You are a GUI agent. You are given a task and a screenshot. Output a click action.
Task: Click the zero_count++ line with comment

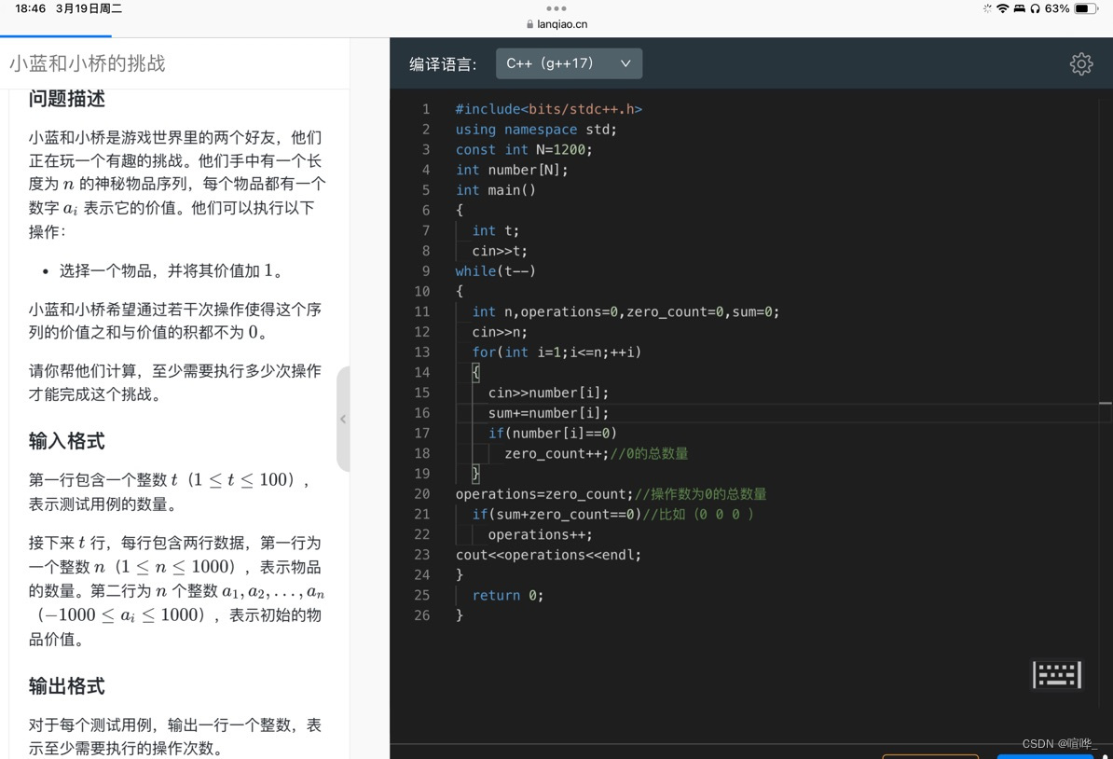(597, 453)
